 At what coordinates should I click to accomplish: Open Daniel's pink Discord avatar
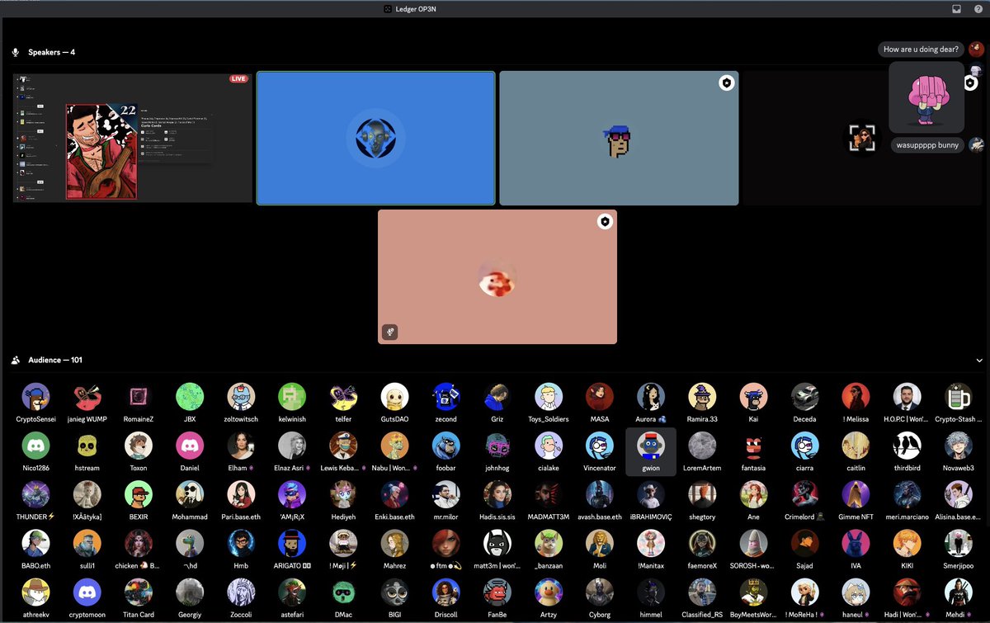tap(190, 446)
